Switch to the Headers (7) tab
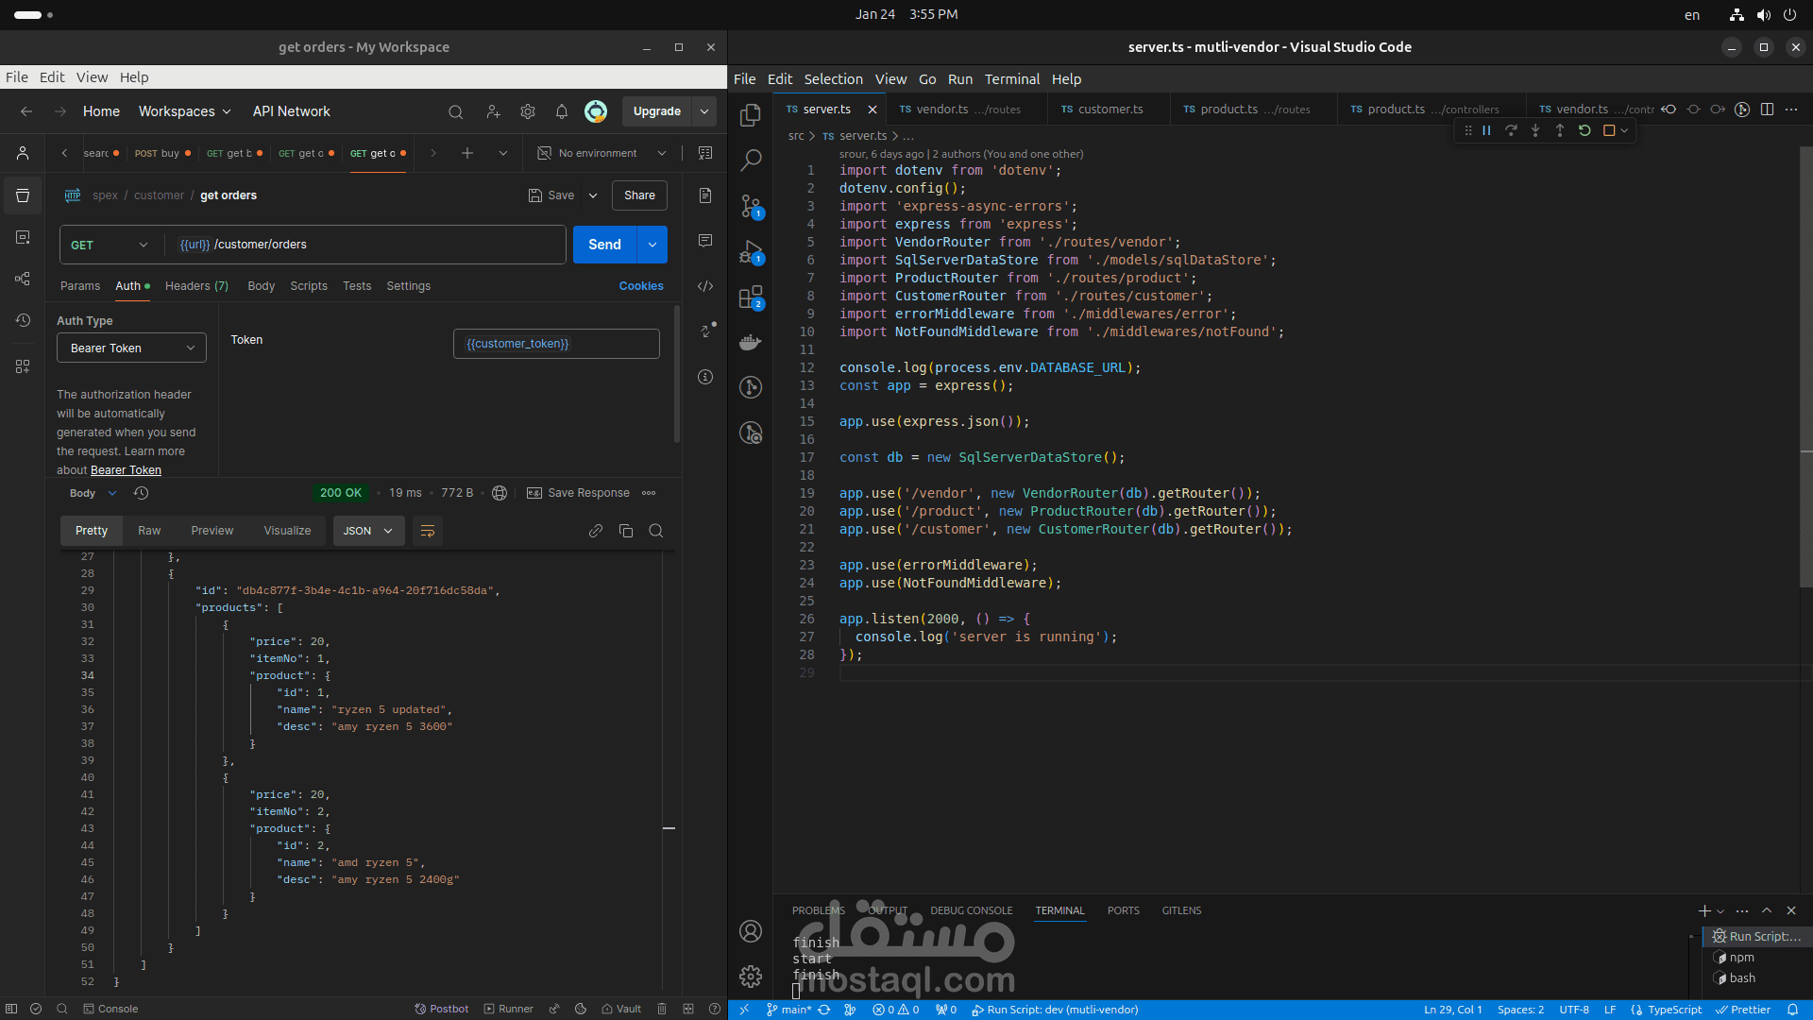Screen dimensions: 1813x1020 tap(196, 286)
